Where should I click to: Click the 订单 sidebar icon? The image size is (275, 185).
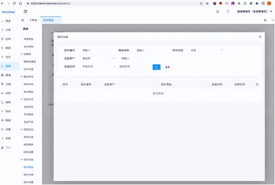pyautogui.click(x=2, y=30)
